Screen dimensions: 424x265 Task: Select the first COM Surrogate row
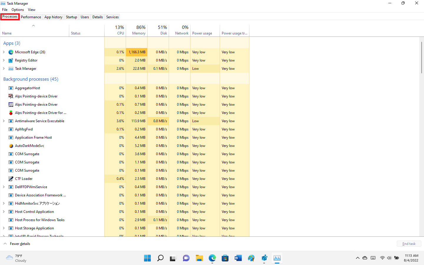tap(125, 154)
